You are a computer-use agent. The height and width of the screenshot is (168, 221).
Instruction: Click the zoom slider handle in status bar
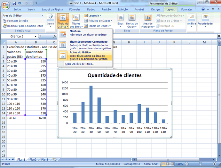(200, 164)
